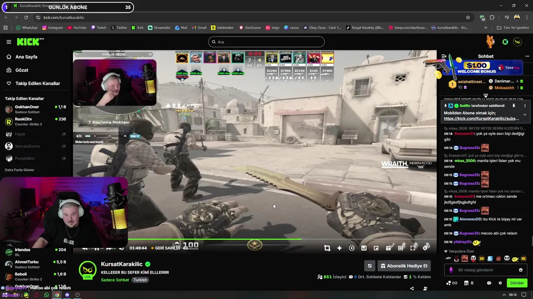Click the playback speed icon
This screenshot has height=299, width=533.
[x=351, y=248]
